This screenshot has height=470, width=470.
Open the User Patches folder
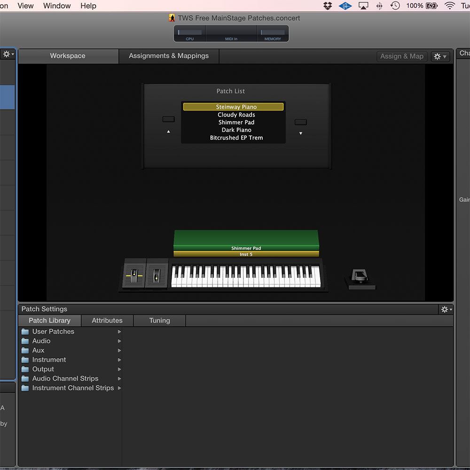pos(53,331)
